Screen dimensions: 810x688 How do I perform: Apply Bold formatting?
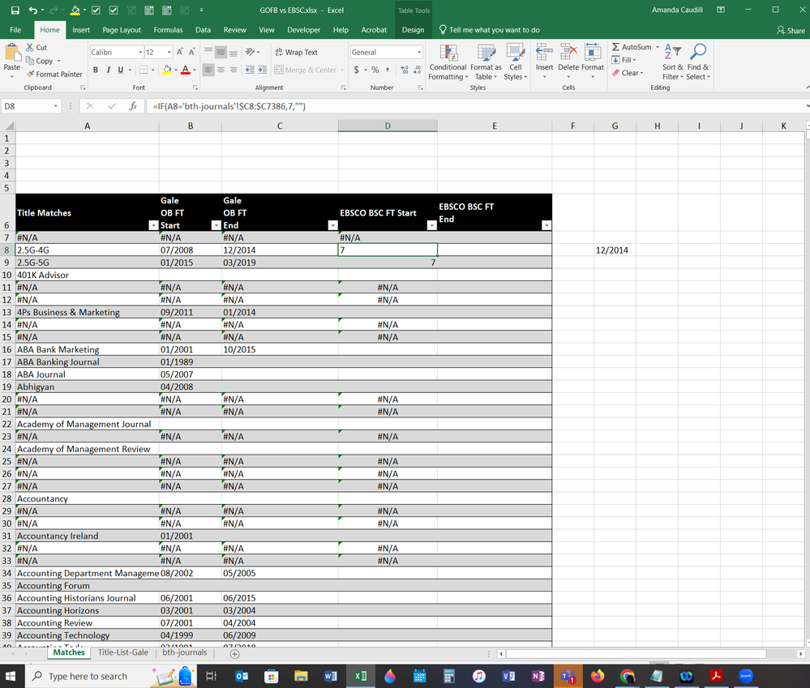point(96,70)
